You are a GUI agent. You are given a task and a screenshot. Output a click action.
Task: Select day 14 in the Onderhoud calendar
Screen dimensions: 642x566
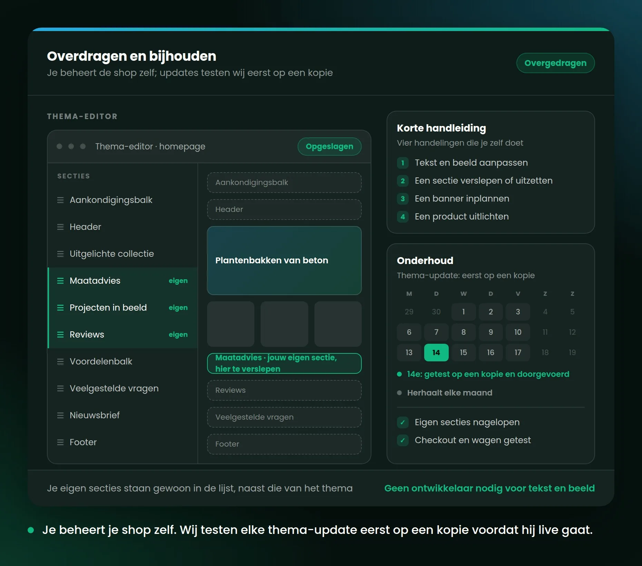pyautogui.click(x=436, y=353)
